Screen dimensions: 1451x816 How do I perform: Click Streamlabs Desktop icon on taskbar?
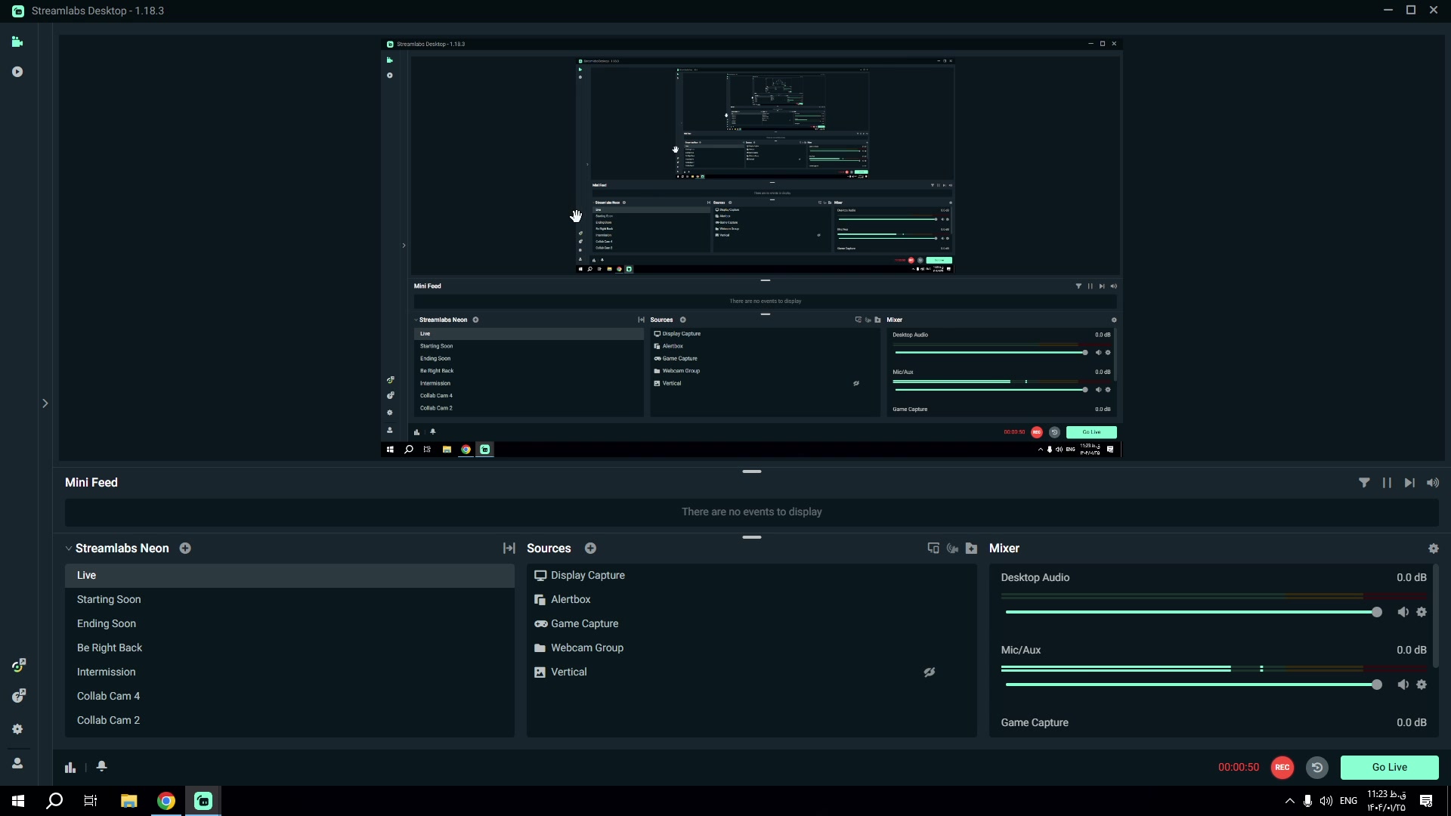[203, 801]
